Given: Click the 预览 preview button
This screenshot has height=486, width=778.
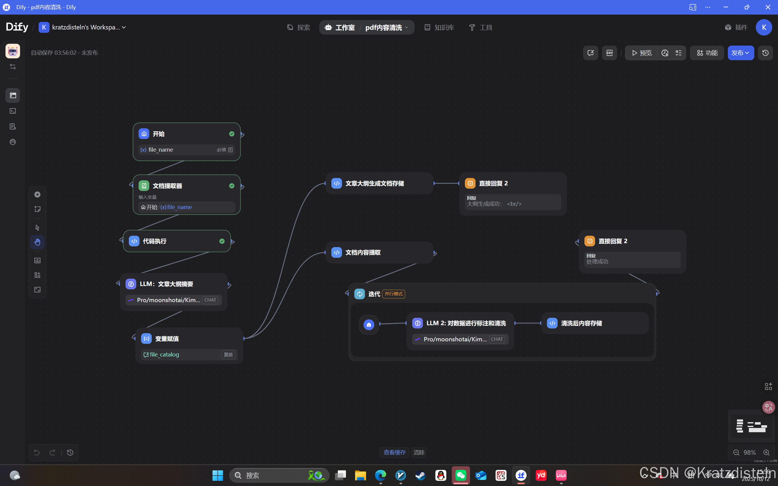Looking at the screenshot, I should click(641, 53).
